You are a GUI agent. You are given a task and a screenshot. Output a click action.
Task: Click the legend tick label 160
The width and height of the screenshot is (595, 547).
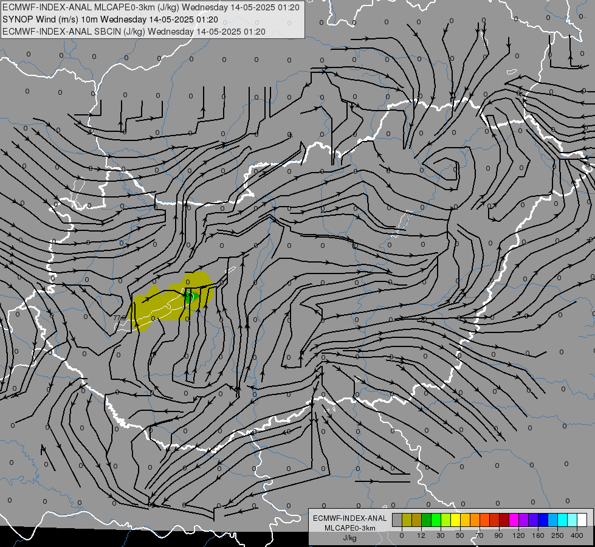(538, 535)
